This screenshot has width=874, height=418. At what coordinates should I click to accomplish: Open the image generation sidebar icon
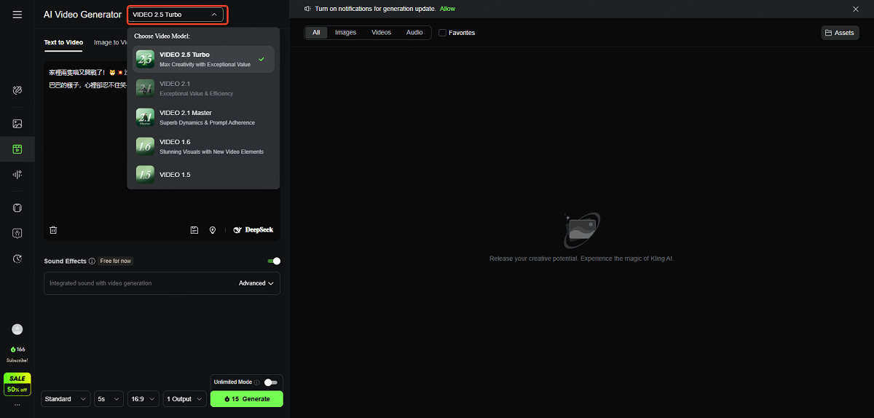pyautogui.click(x=17, y=124)
